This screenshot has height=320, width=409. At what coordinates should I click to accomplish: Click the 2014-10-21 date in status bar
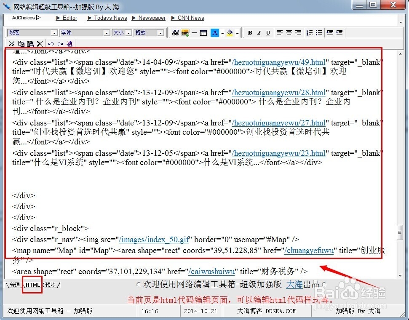[200, 311]
